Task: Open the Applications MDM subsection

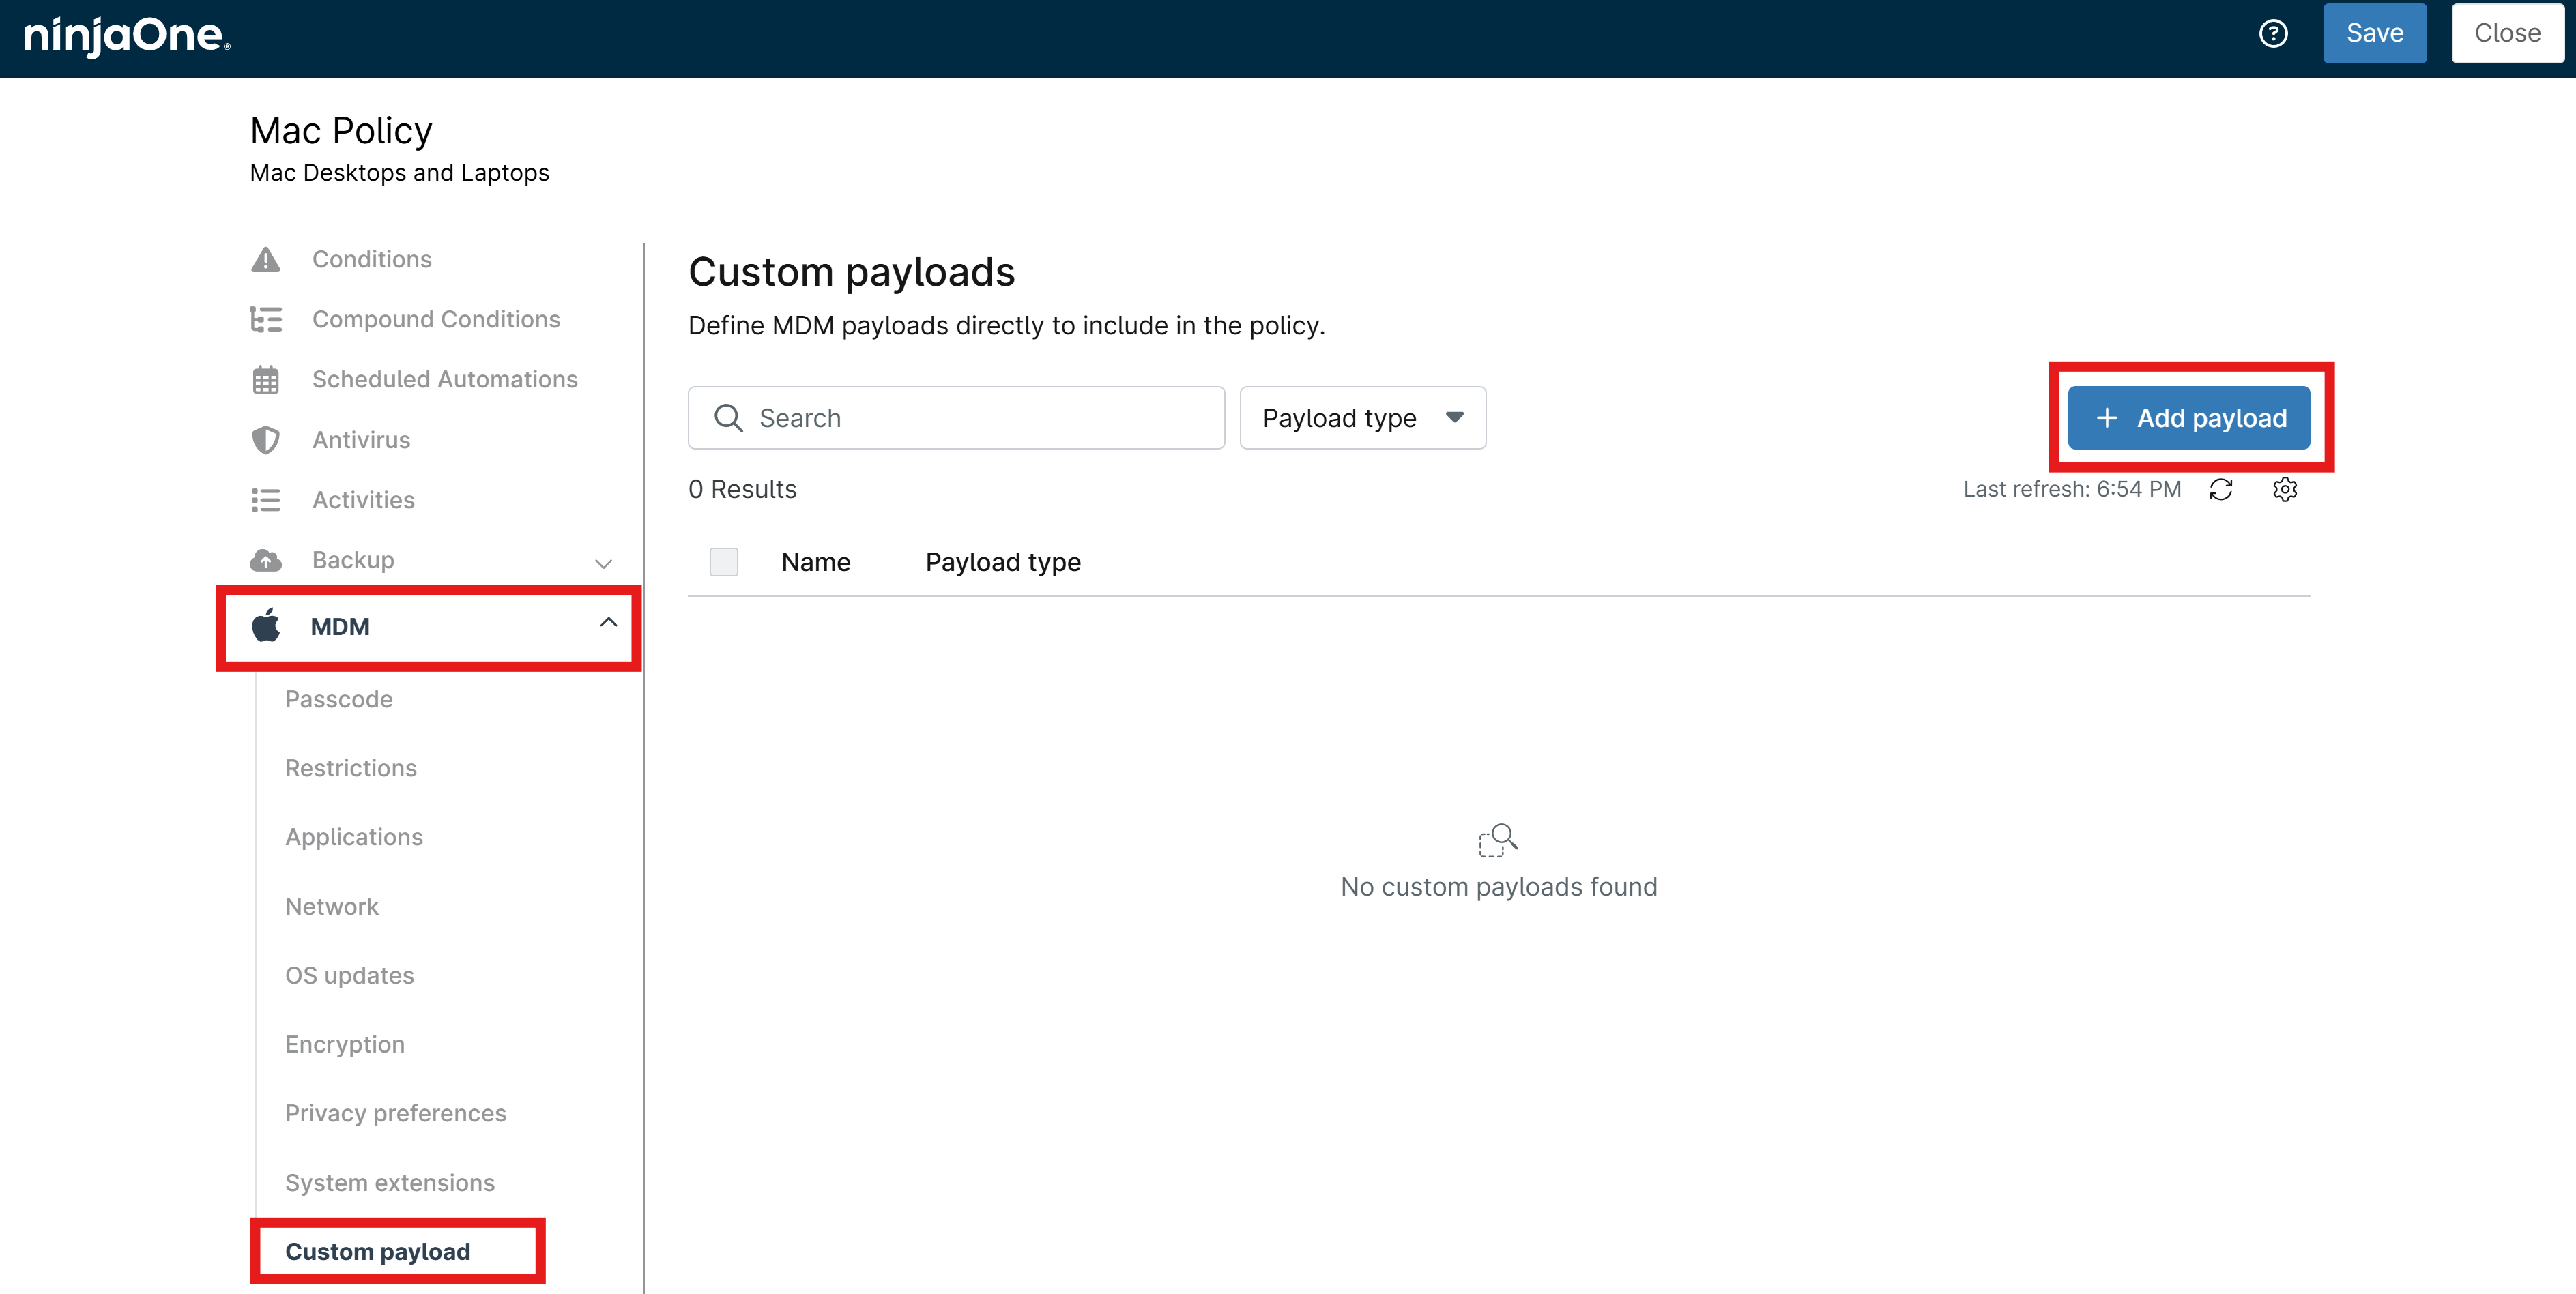Action: coord(354,837)
